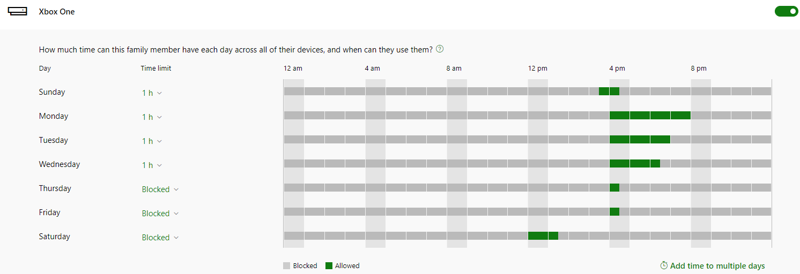The height and width of the screenshot is (274, 800).
Task: Open Saturday Blocked dropdown
Action: [x=160, y=238]
